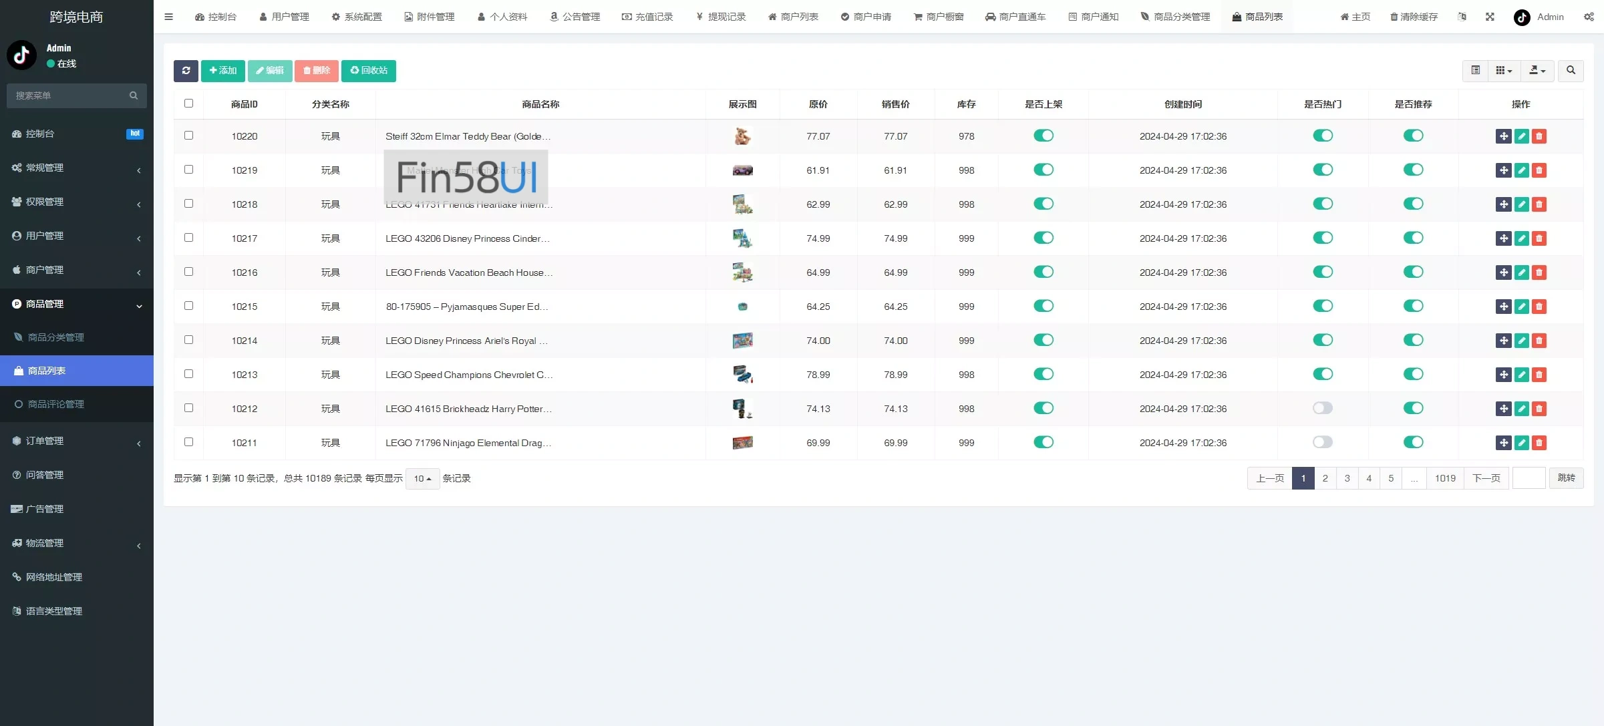Open the export data dropdown
Viewport: 1604px width, 726px height.
1537,71
